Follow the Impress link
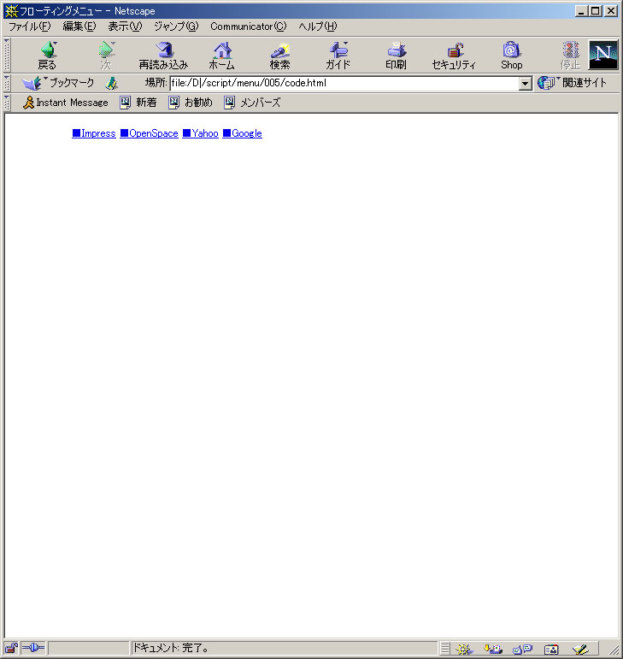Image resolution: width=623 pixels, height=659 pixels. point(94,133)
